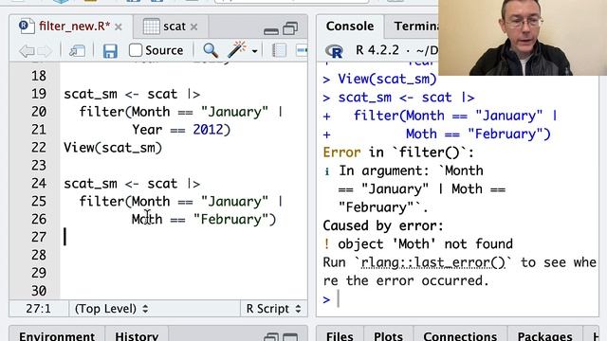Toggle the Source on Save checkbox
Screen dimensions: 607x341
136,50
